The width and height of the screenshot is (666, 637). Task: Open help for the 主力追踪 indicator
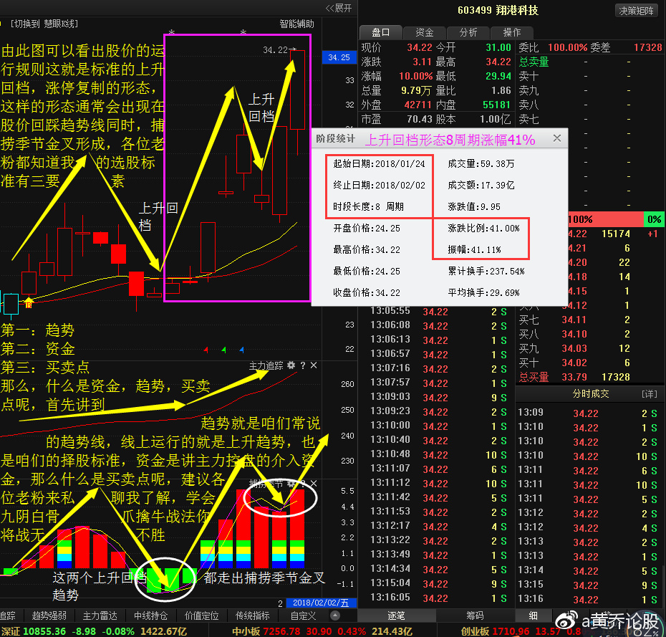tap(303, 365)
